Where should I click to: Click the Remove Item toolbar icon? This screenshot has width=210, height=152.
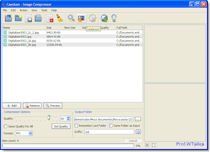[50, 18]
